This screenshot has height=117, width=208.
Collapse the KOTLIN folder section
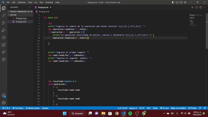click(20, 15)
